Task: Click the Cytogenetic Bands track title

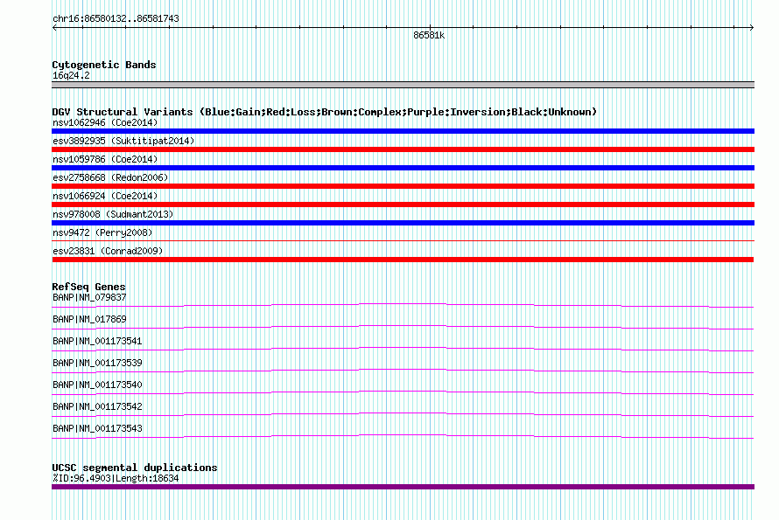Action: pyautogui.click(x=104, y=65)
